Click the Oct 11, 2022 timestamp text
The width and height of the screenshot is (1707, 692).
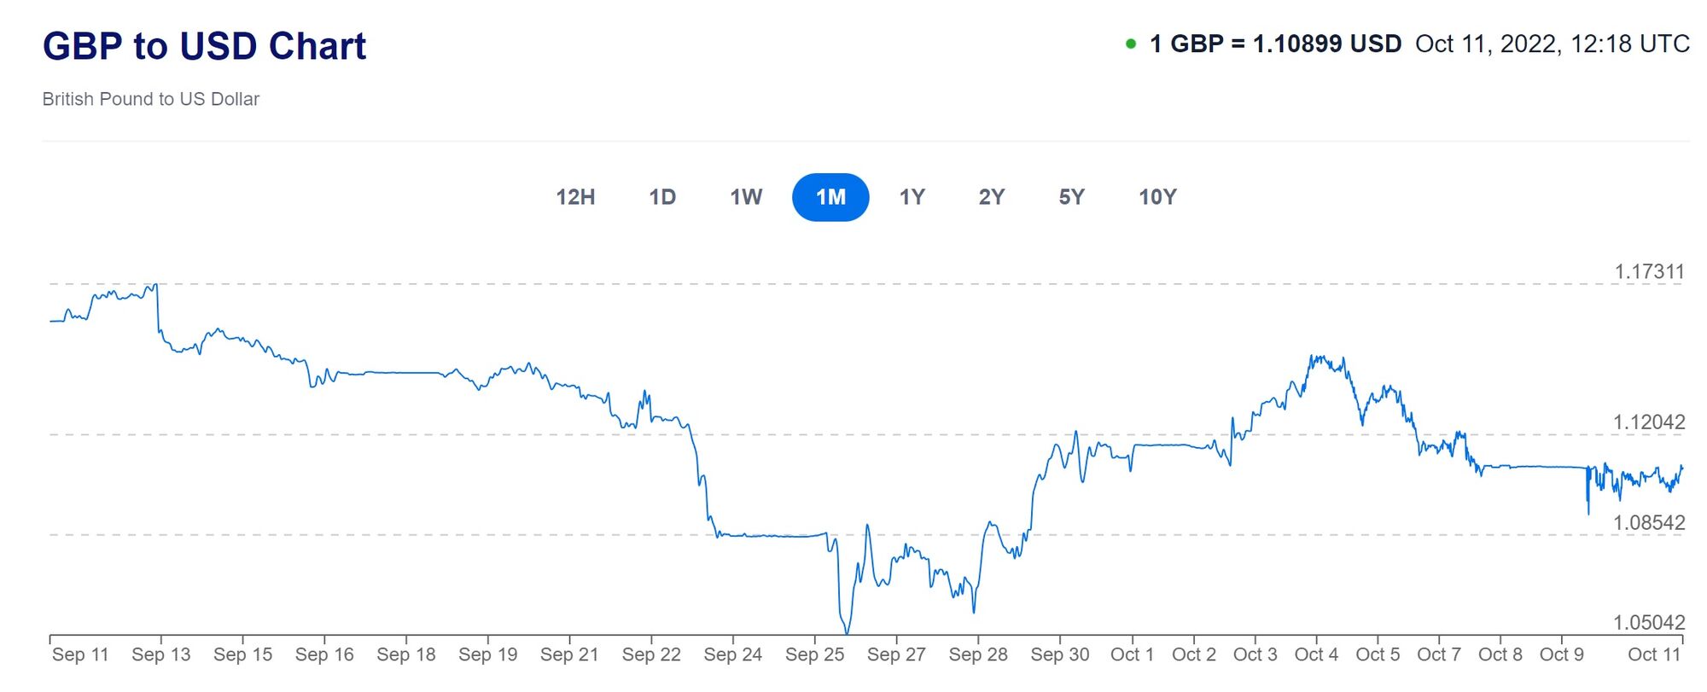[x=1552, y=44]
